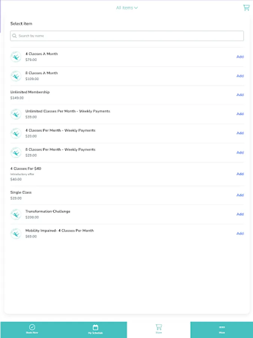
Task: Open the More tab
Action: 222,329
